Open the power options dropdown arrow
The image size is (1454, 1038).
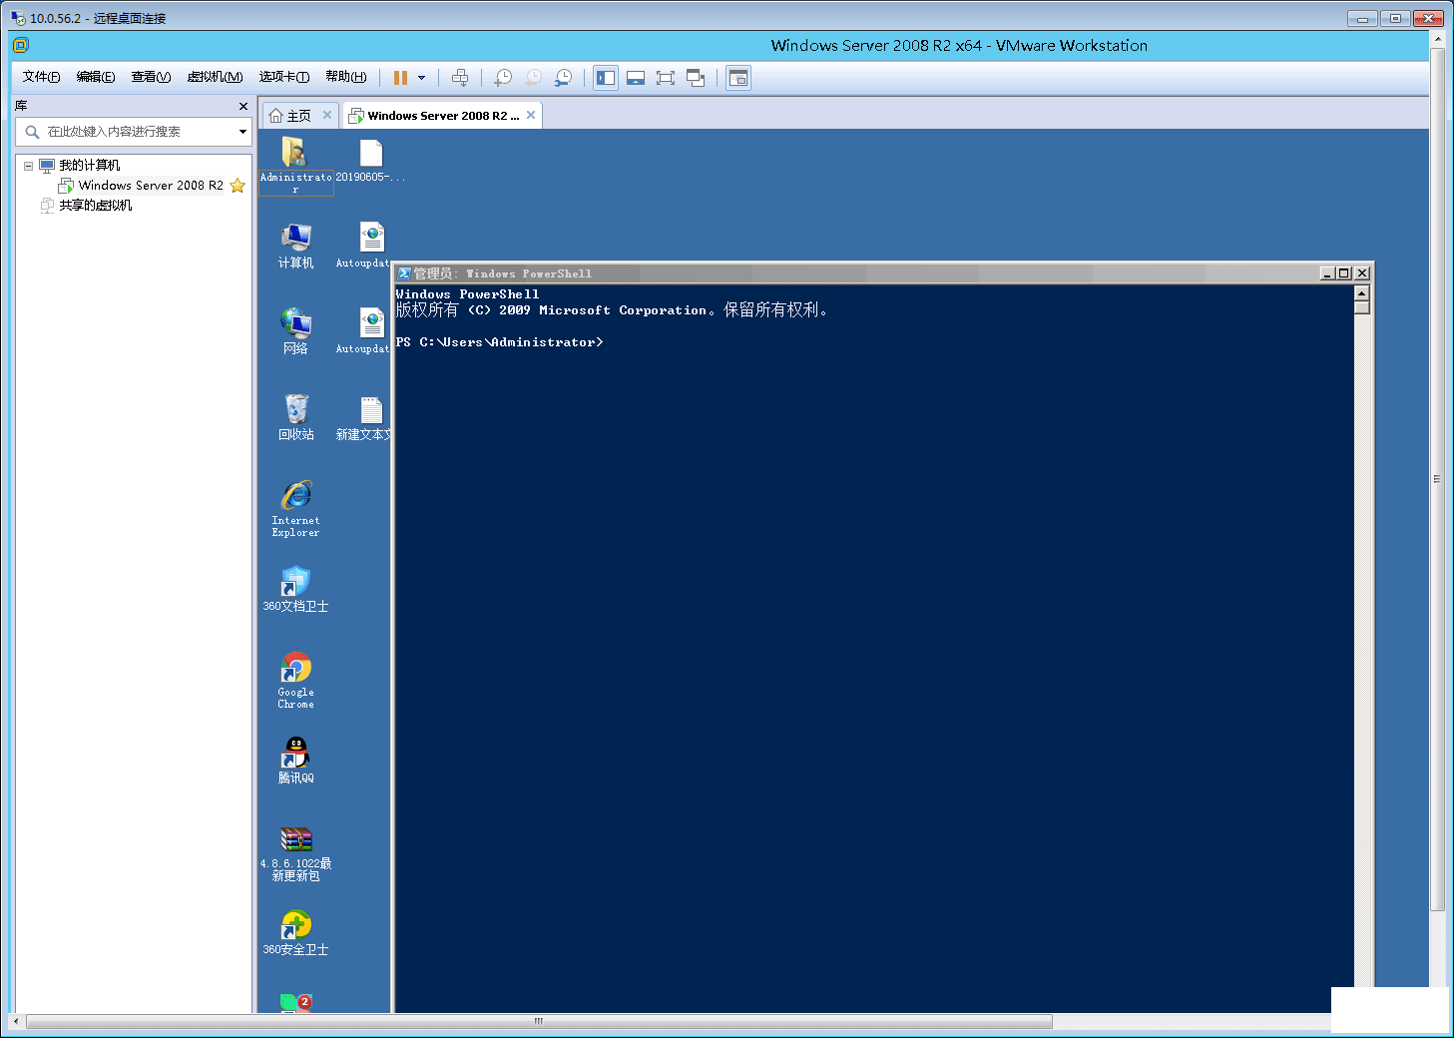click(x=422, y=78)
